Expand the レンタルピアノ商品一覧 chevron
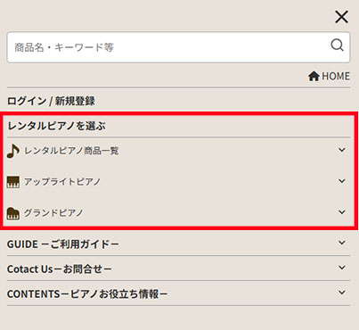359x330 pixels. (342, 150)
